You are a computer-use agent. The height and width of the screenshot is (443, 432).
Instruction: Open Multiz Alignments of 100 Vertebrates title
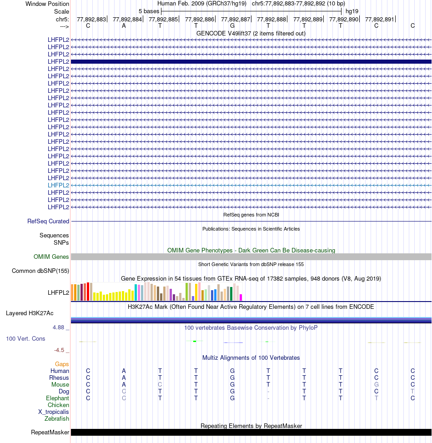(251, 357)
